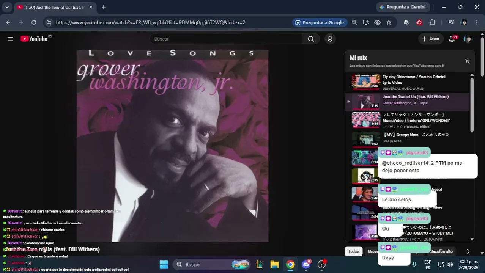Click ZUTOMAYO STUDY ME playlist thumbnail

pyautogui.click(x=366, y=232)
